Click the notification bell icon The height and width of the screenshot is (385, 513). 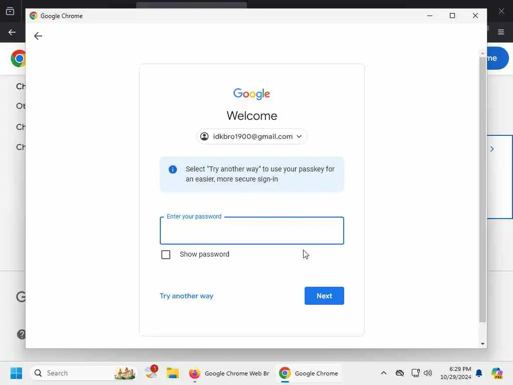coord(479,373)
